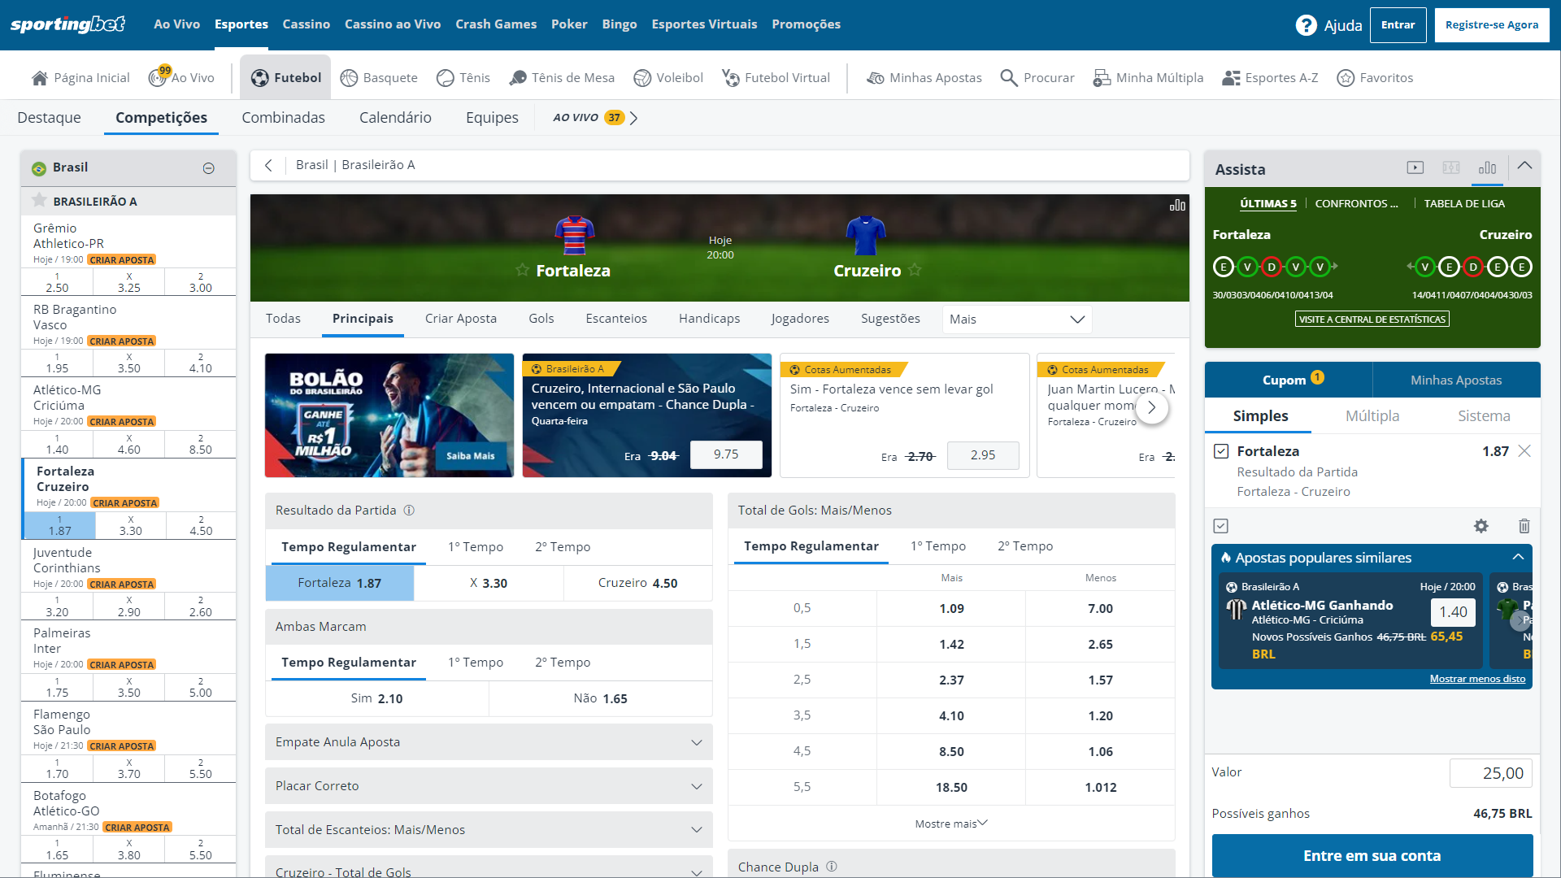Viewport: 1561px width, 878px height.
Task: Show info for Chance Dupla
Action: pos(832,867)
